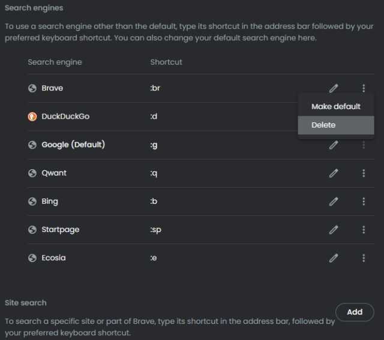Image resolution: width=384 pixels, height=340 pixels.
Task: Open the three-dot menu for Startpage
Action: 364,230
